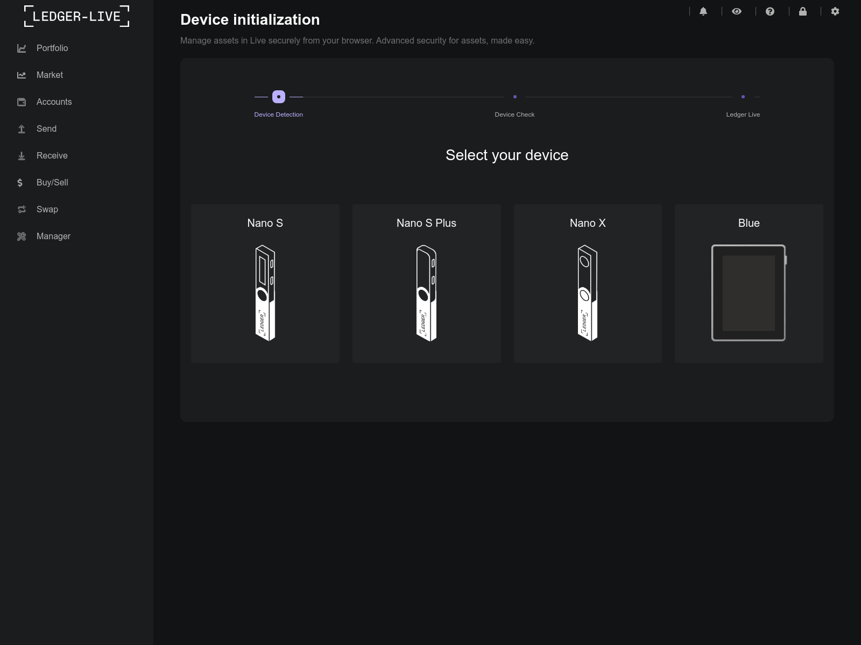Click the Device Check step dot
861x645 pixels.
click(515, 97)
